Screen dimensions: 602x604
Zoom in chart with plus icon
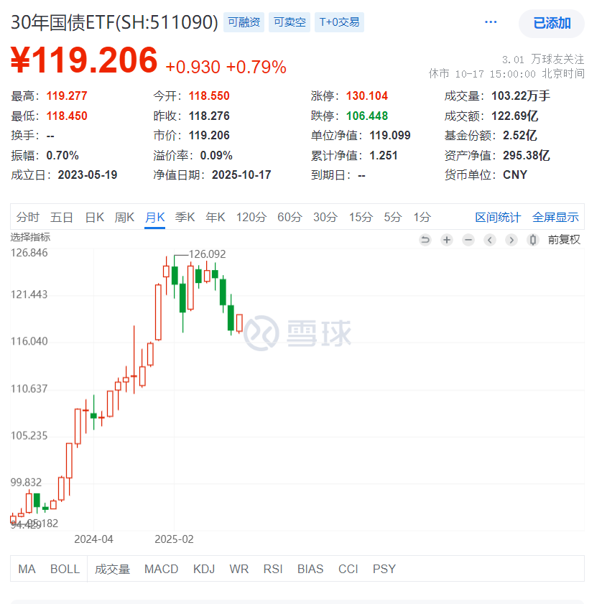coord(446,240)
